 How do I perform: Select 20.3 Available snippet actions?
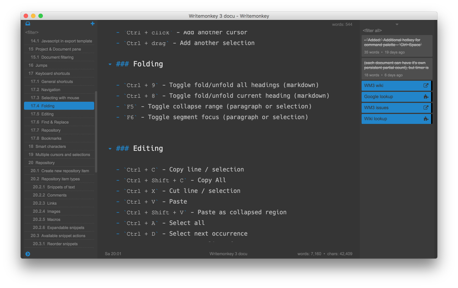pos(59,236)
